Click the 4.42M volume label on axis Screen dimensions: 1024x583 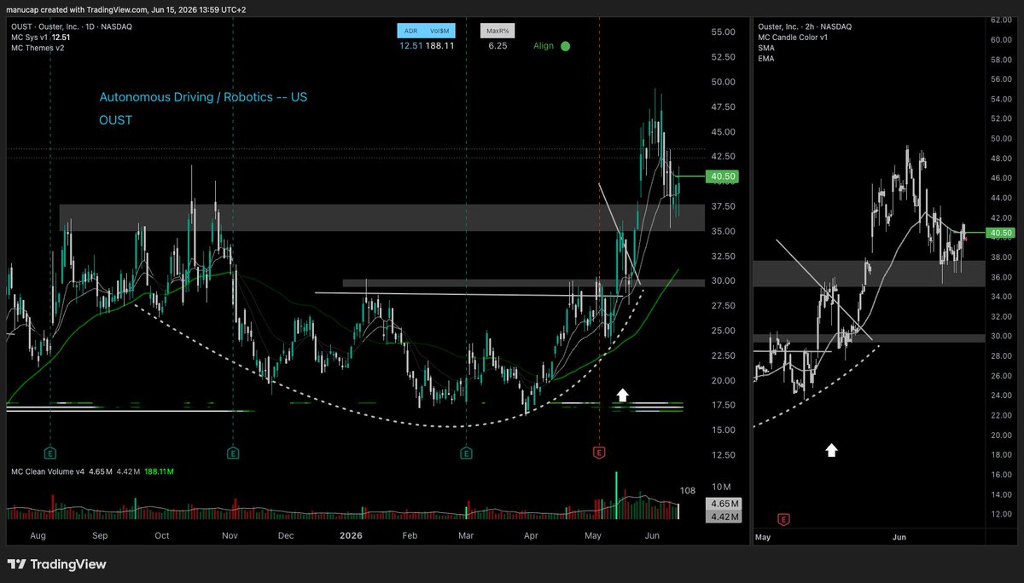(722, 517)
